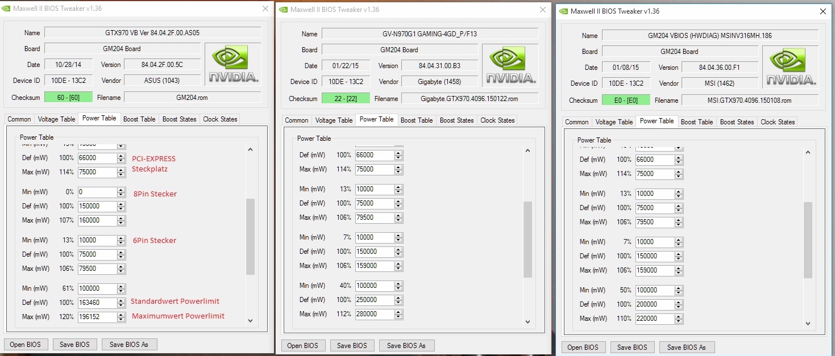
Task: Click spinner arrows beside 200000 in MSI window
Action: (679, 304)
